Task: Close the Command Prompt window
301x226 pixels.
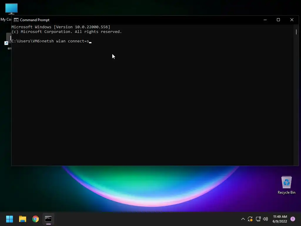Action: (292, 20)
